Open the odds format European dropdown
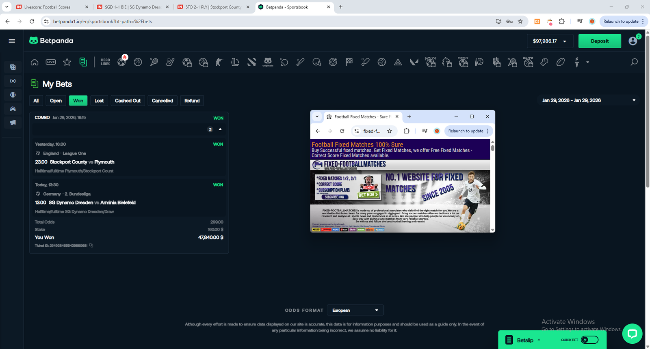This screenshot has width=650, height=349. [x=355, y=310]
